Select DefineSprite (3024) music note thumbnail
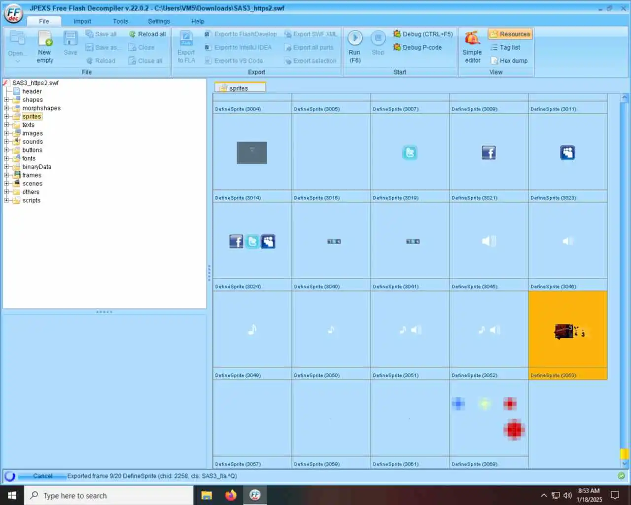This screenshot has width=631, height=505. (252, 329)
